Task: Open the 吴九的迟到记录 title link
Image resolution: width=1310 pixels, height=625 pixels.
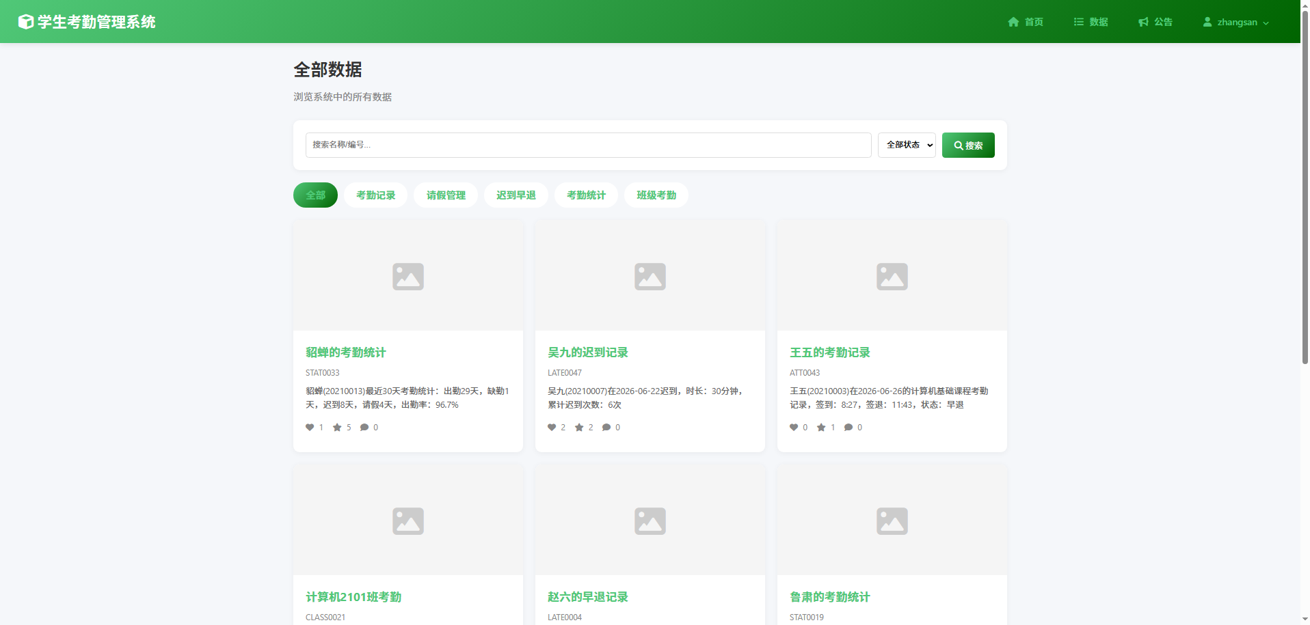Action: pos(587,352)
